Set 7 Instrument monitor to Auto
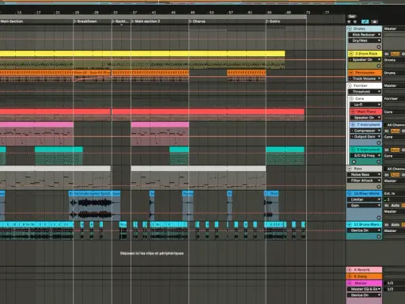The height and width of the screenshot is (304, 405). tap(395, 131)
